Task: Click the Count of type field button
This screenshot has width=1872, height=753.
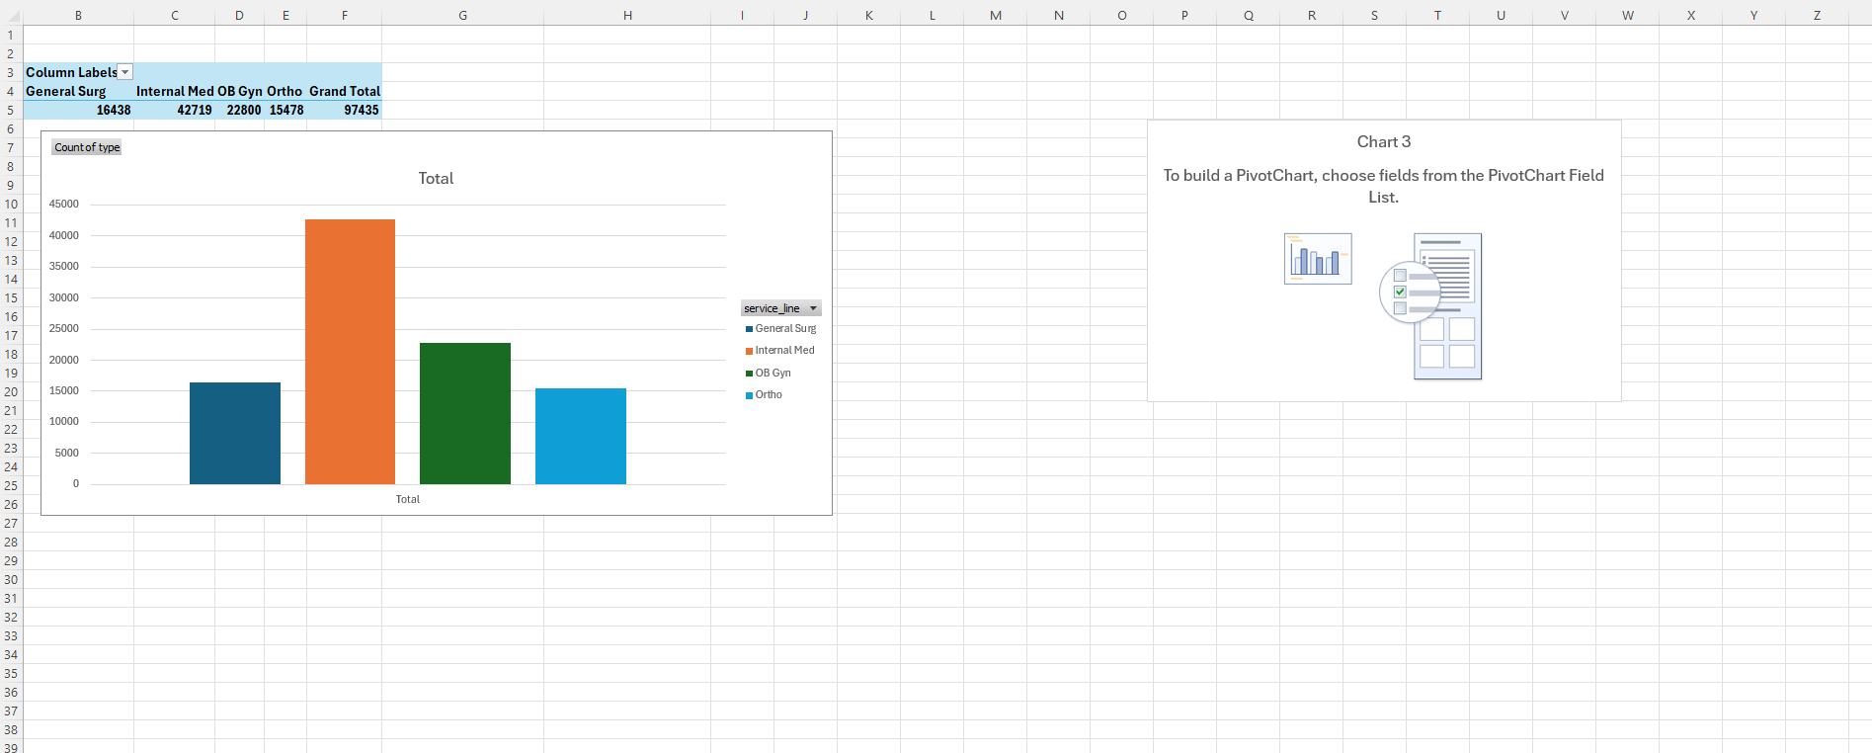Action: [87, 147]
